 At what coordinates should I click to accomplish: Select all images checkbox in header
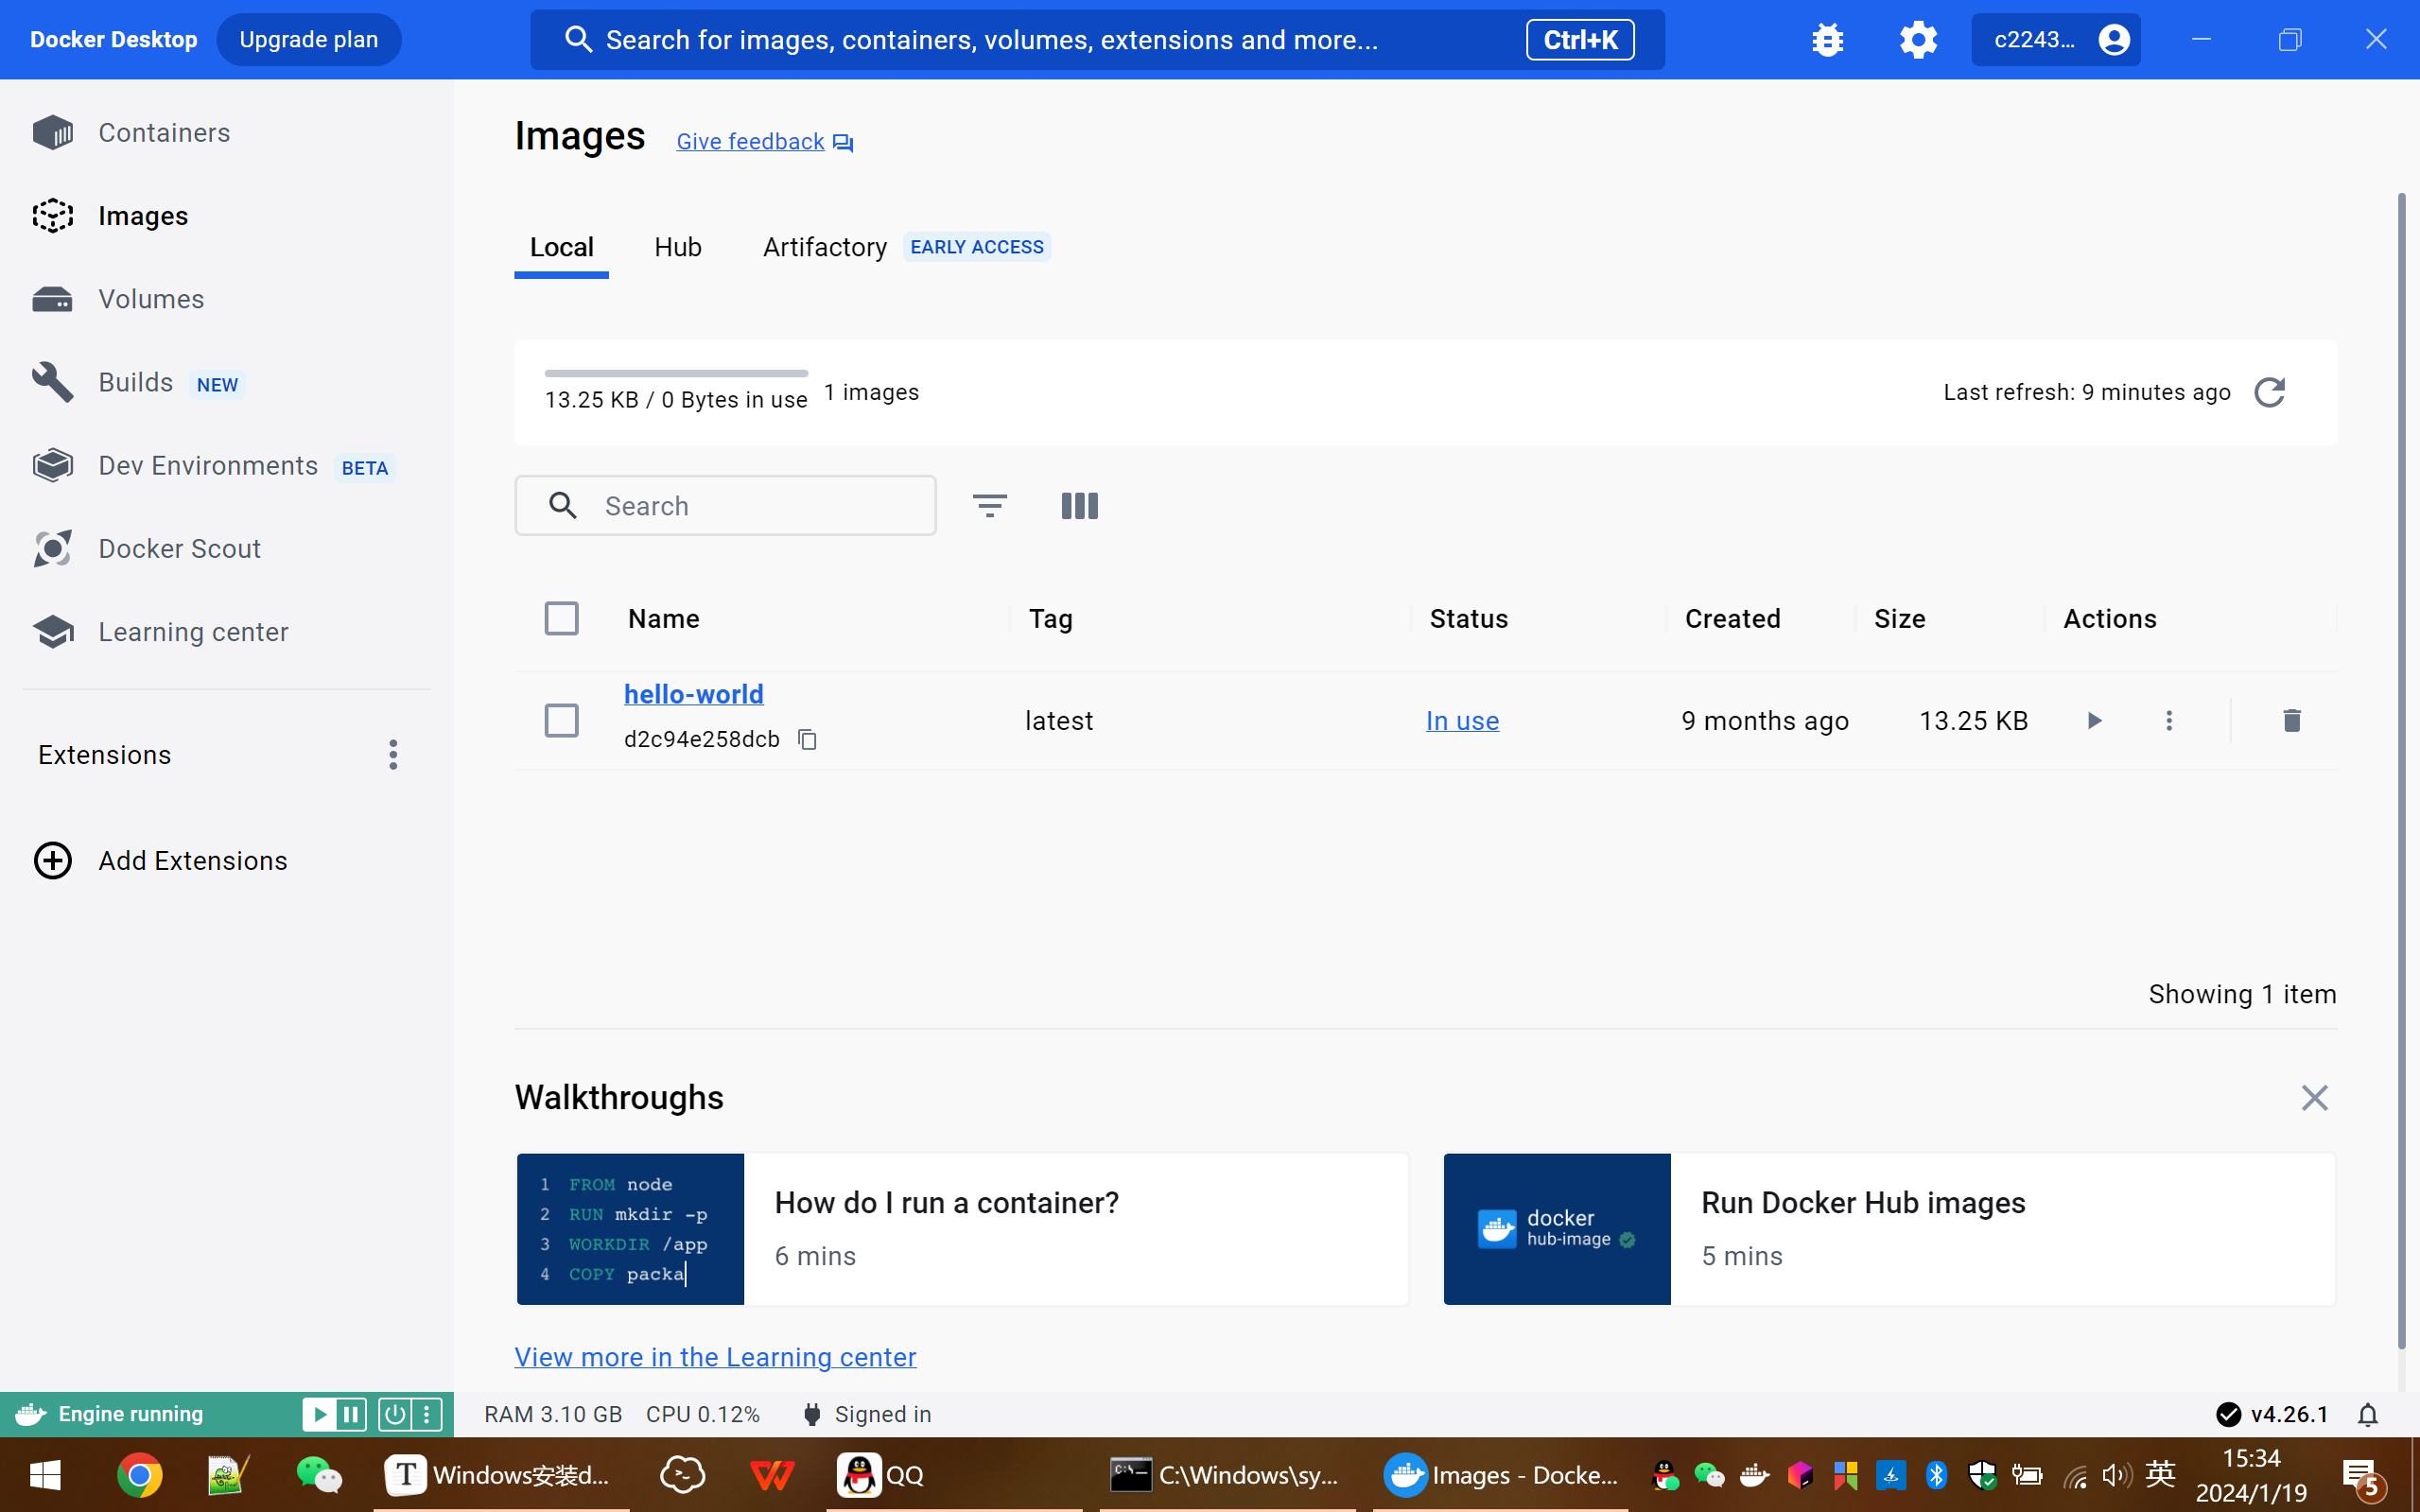point(561,619)
